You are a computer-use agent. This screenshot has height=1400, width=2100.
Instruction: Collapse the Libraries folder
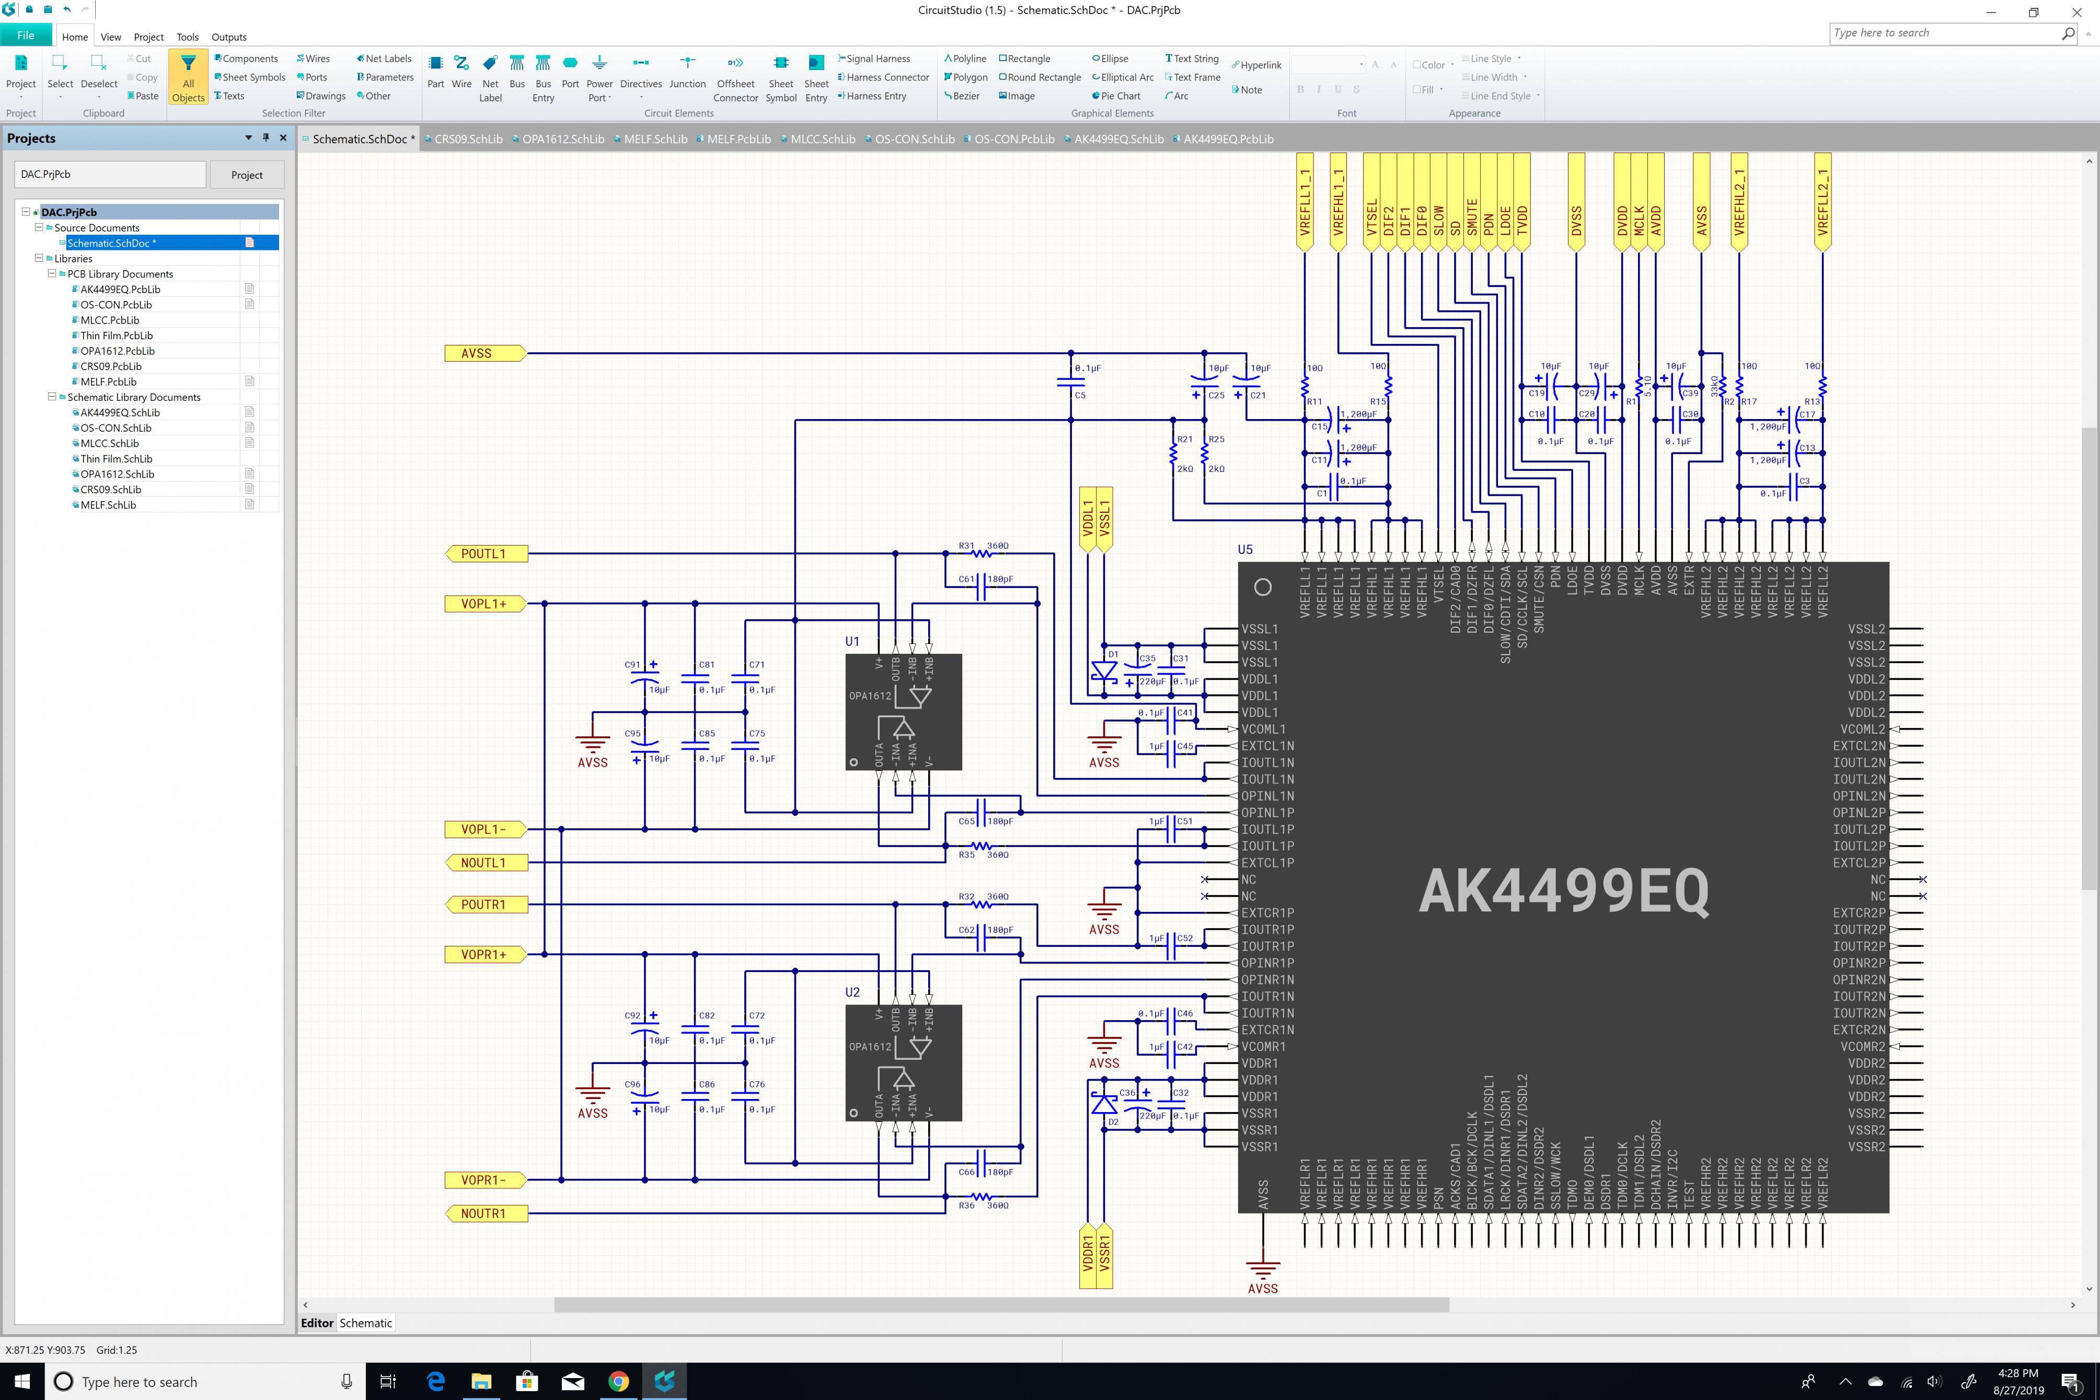click(x=38, y=258)
